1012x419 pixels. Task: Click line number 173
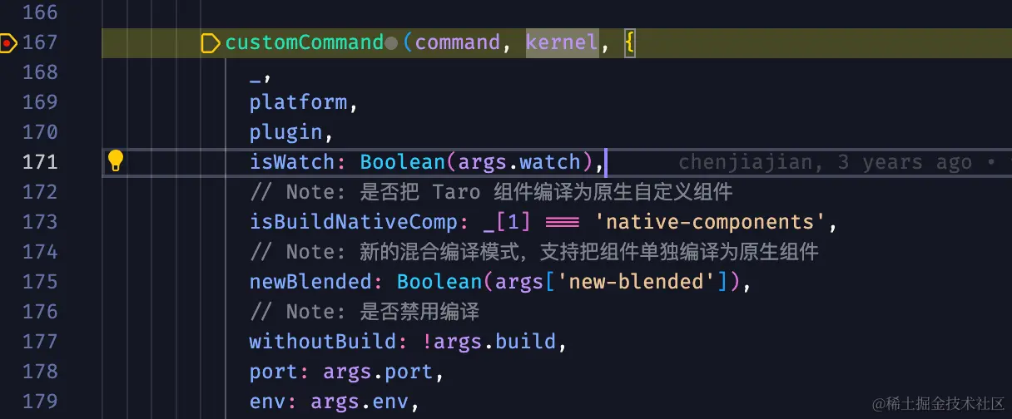click(41, 222)
